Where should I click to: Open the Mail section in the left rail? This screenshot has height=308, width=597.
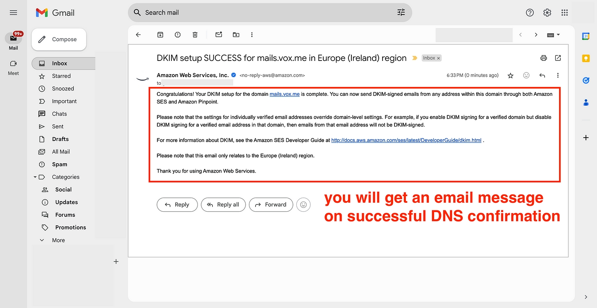pos(13,41)
